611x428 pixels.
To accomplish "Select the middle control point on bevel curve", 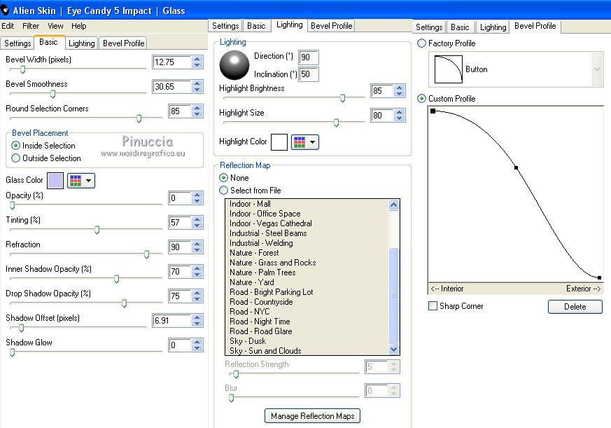I will point(516,167).
